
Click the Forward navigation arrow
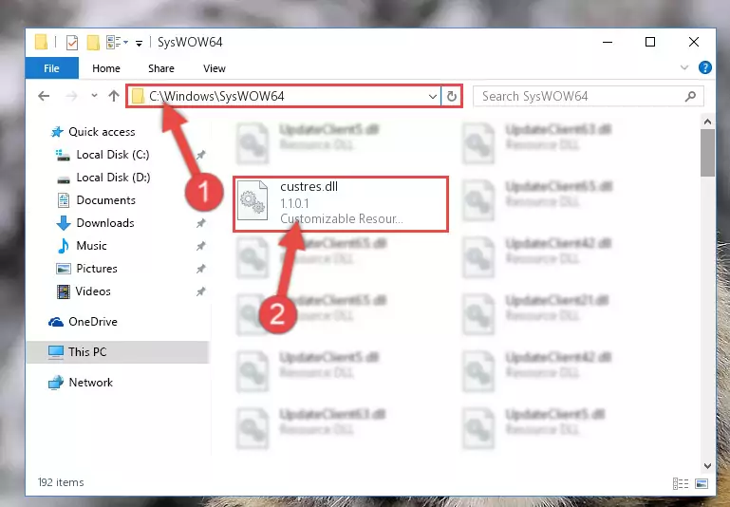71,96
